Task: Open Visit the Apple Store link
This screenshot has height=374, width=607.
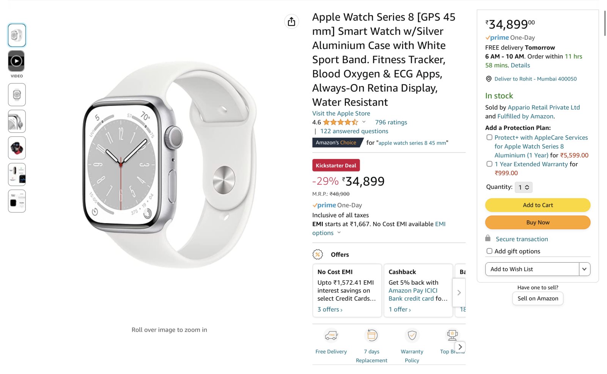Action: coord(341,114)
